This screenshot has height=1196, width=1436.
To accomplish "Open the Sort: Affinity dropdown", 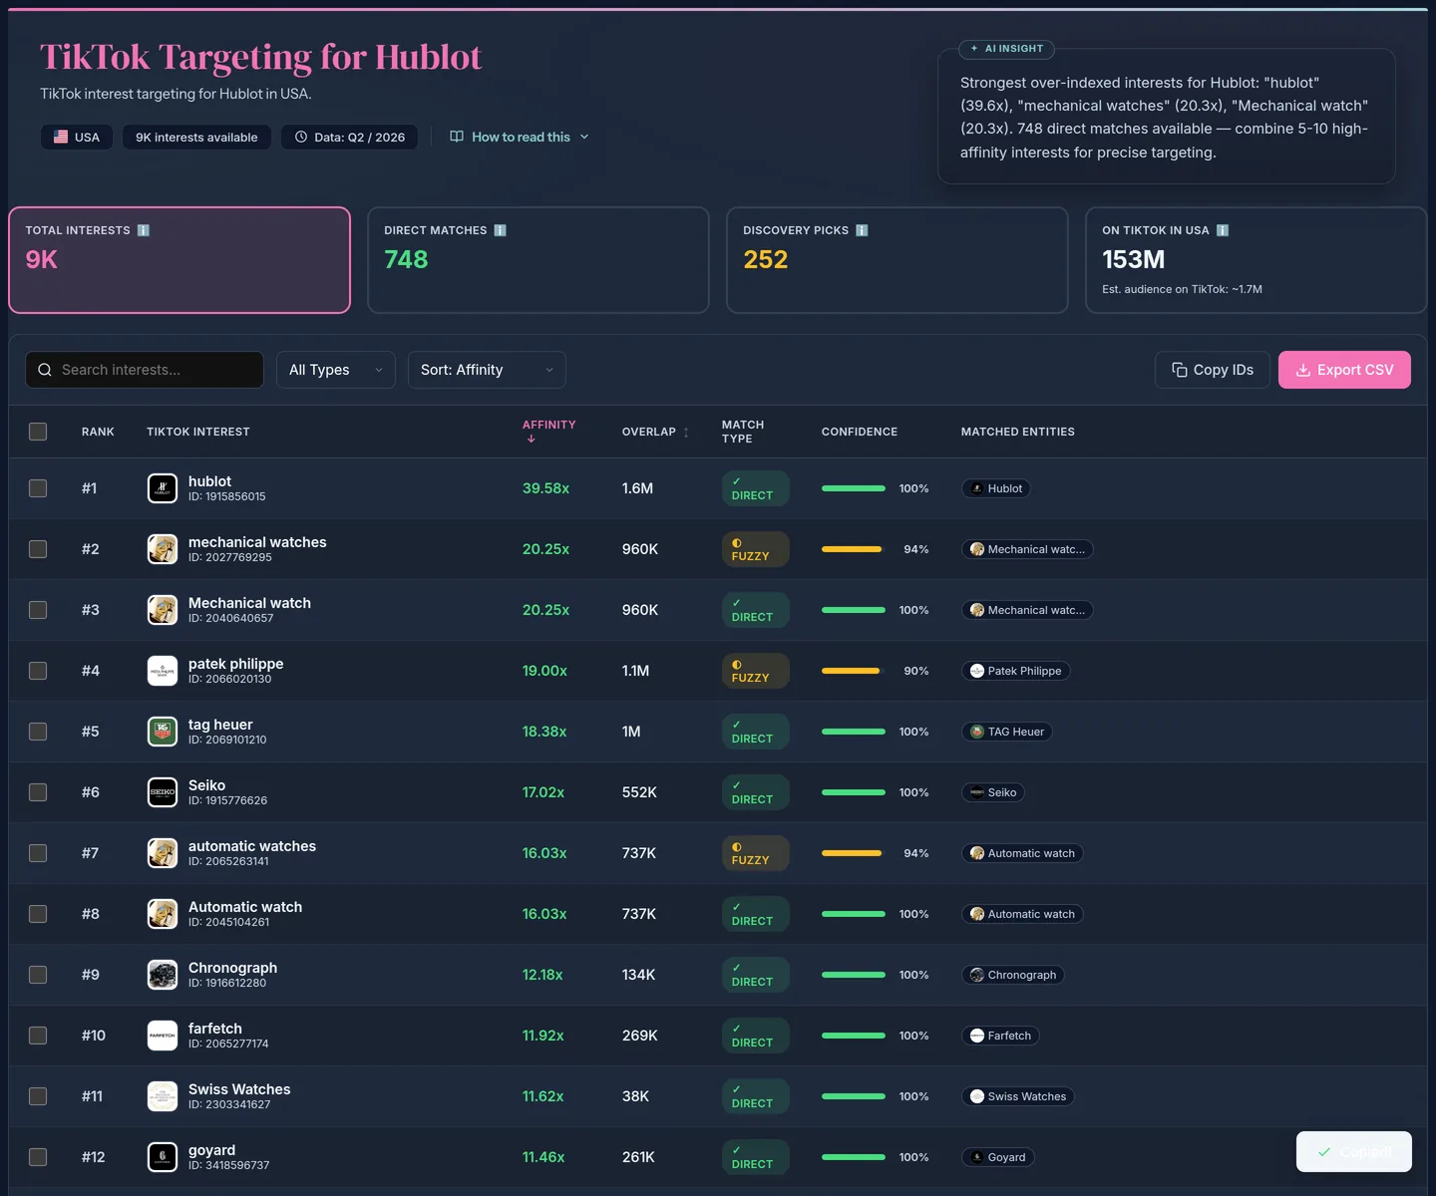I will 487,370.
